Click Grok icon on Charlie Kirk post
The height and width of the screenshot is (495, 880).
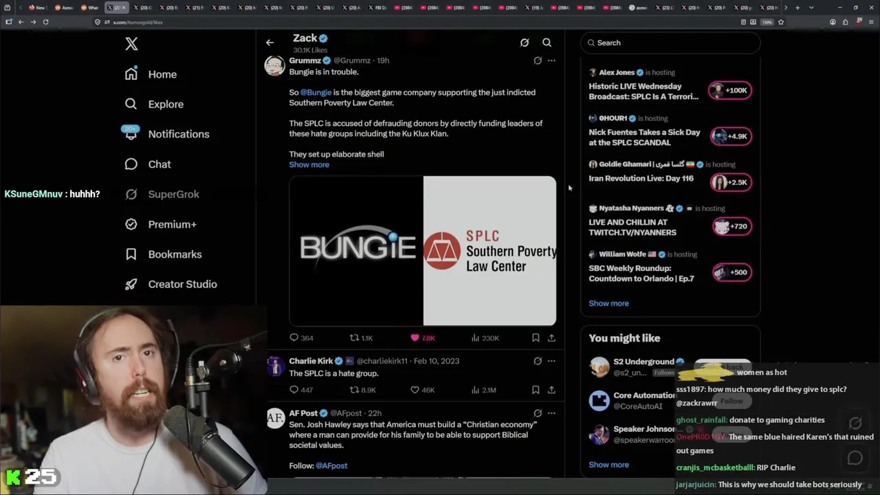538,361
